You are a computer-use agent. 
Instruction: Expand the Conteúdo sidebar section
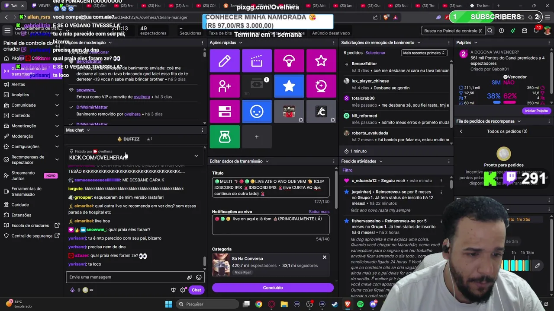pos(57,115)
